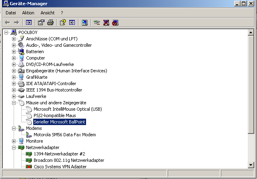Minimize the Geräte-Manager window

click(x=237, y=4)
